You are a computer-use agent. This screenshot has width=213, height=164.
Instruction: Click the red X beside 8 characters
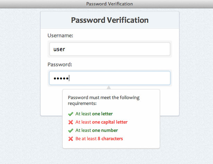click(x=71, y=139)
